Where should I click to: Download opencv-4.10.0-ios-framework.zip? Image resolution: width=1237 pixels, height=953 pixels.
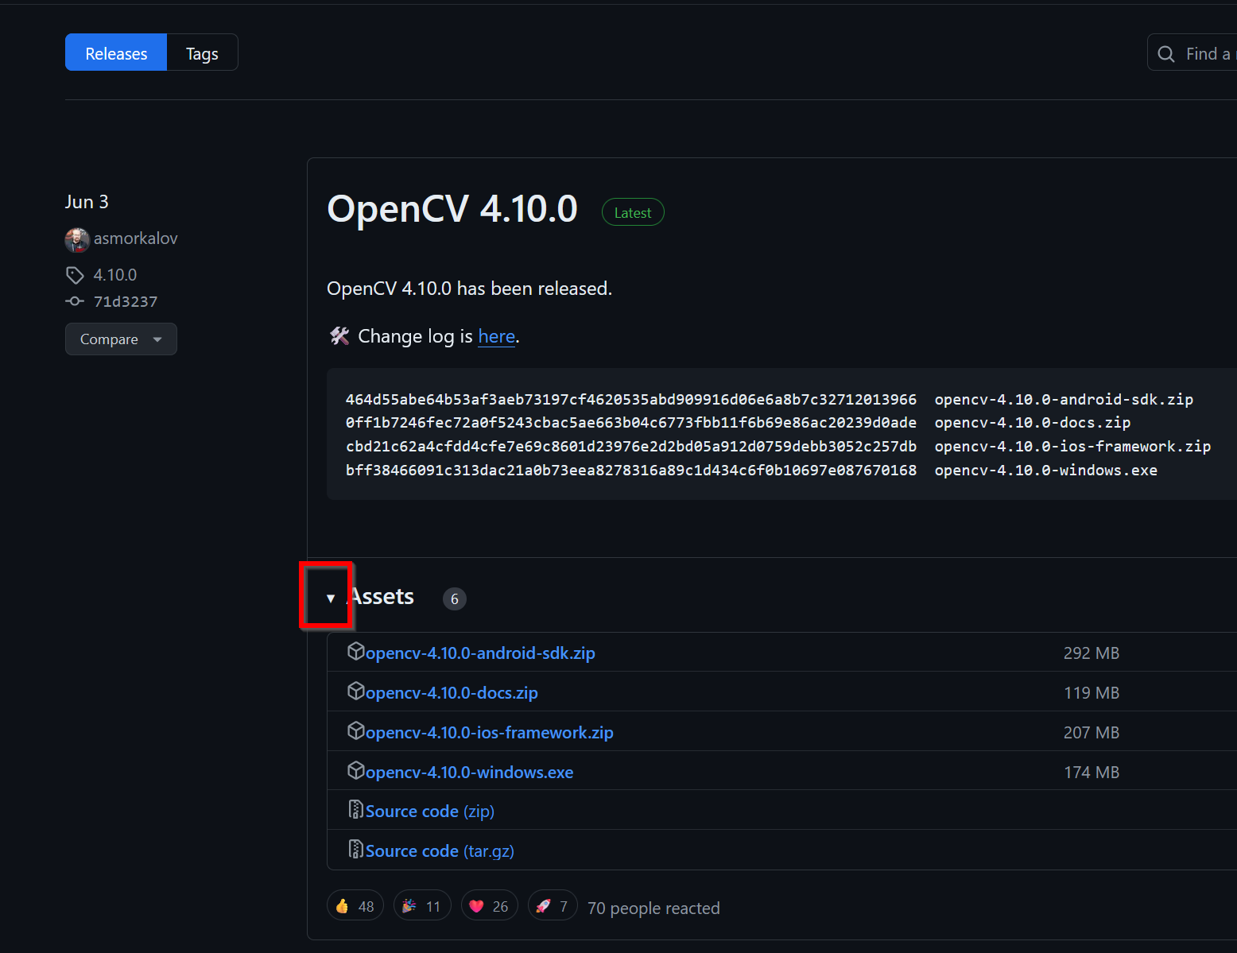(x=490, y=732)
